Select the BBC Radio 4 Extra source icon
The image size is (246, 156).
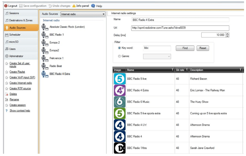[45, 74]
